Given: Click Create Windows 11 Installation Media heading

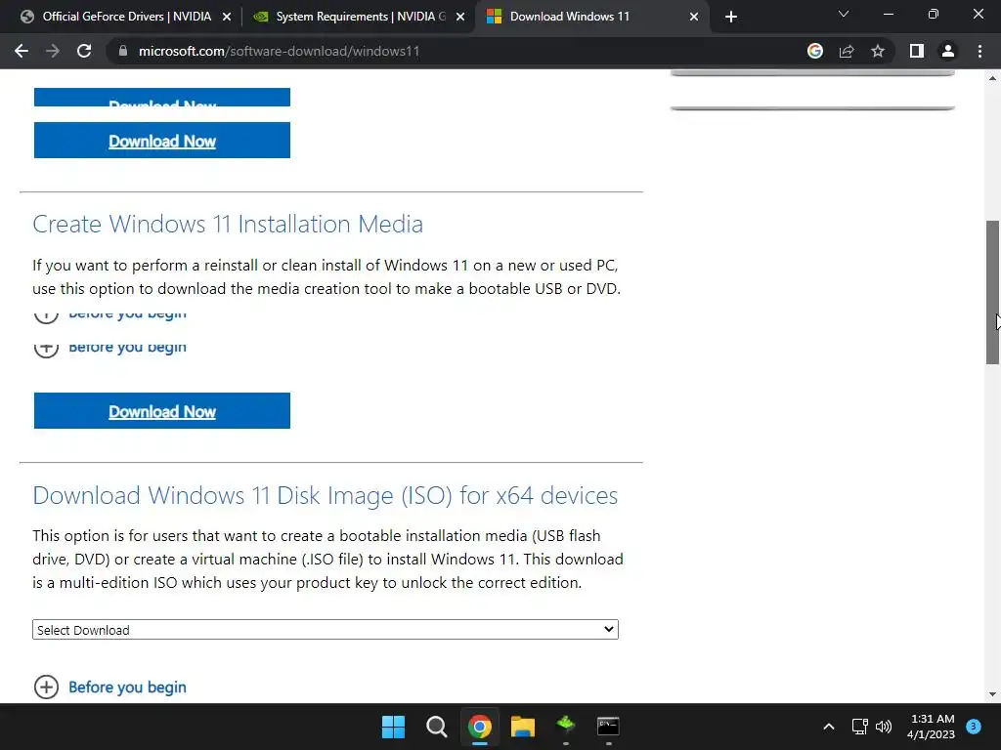Looking at the screenshot, I should coord(227,224).
